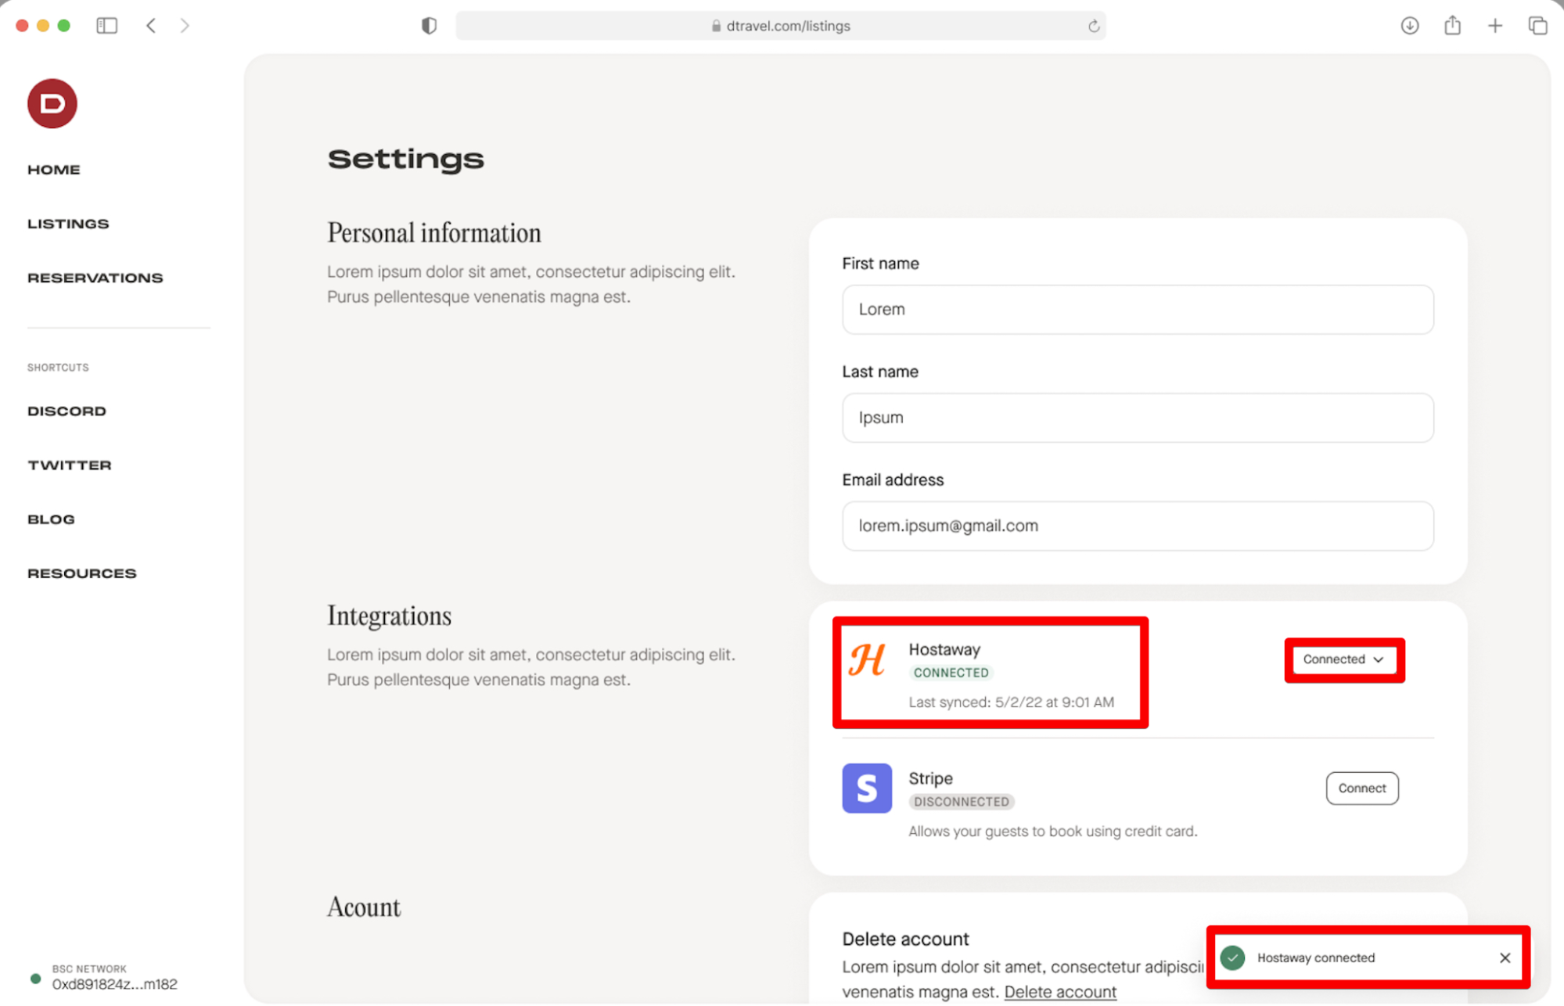Open the Reservations page
Viewport: 1564px width, 1006px height.
point(95,278)
